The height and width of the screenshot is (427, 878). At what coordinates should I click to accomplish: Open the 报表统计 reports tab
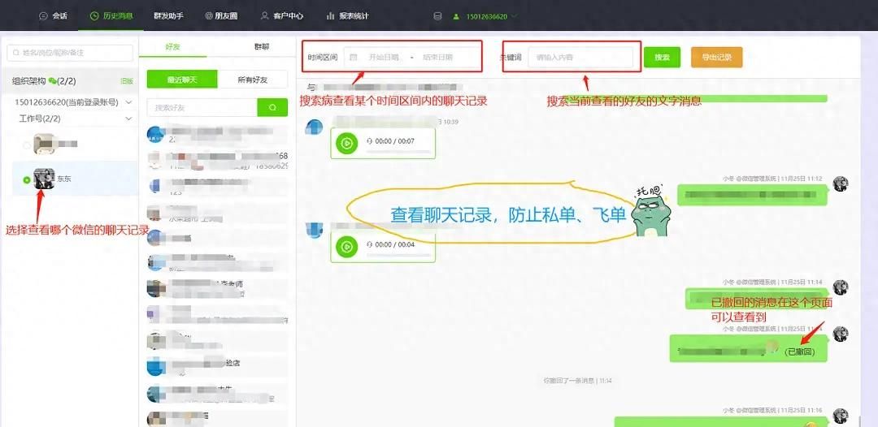tap(348, 16)
